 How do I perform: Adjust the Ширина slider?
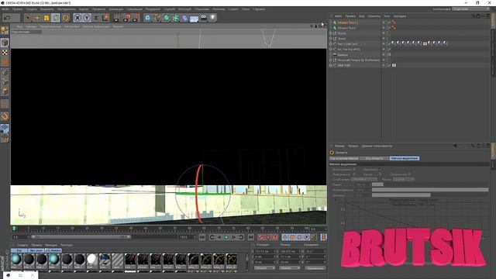430,195
